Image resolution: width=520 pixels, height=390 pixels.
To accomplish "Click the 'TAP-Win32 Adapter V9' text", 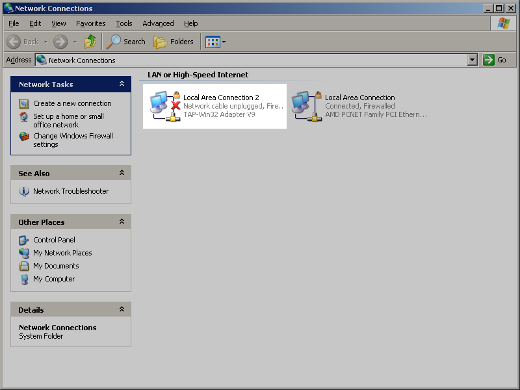I will (219, 114).
